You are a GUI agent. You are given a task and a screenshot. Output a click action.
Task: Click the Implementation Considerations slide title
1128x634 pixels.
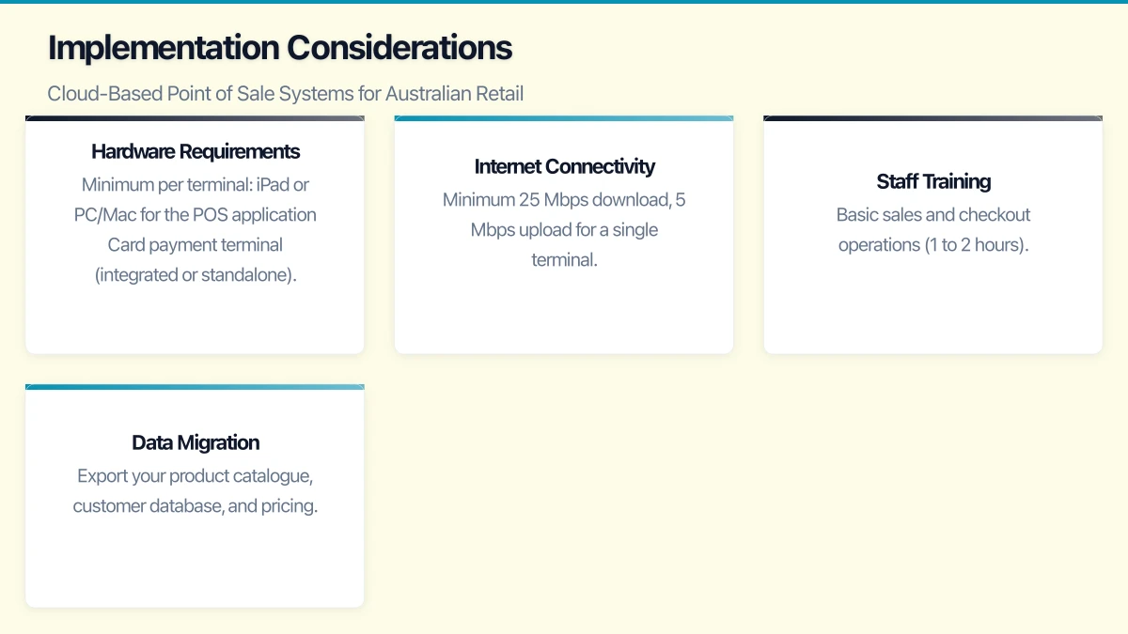280,48
